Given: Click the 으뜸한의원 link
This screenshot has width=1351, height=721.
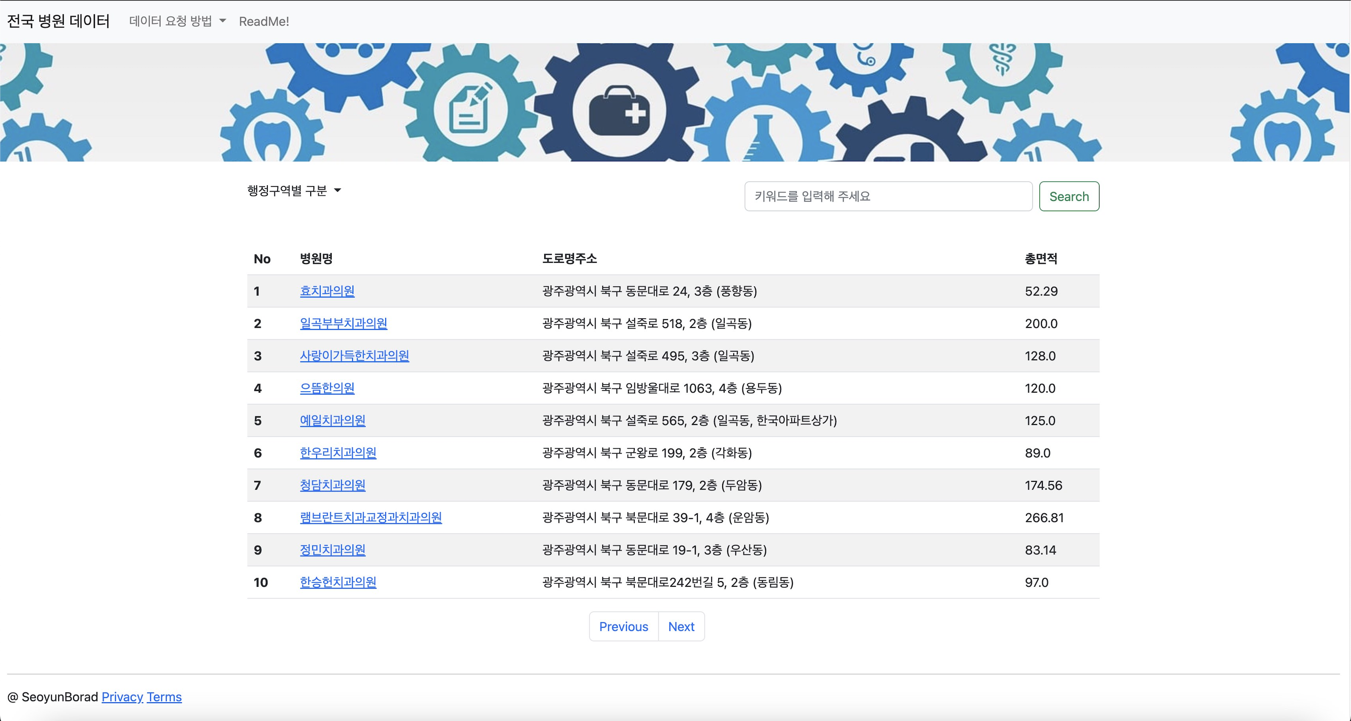Looking at the screenshot, I should 327,388.
